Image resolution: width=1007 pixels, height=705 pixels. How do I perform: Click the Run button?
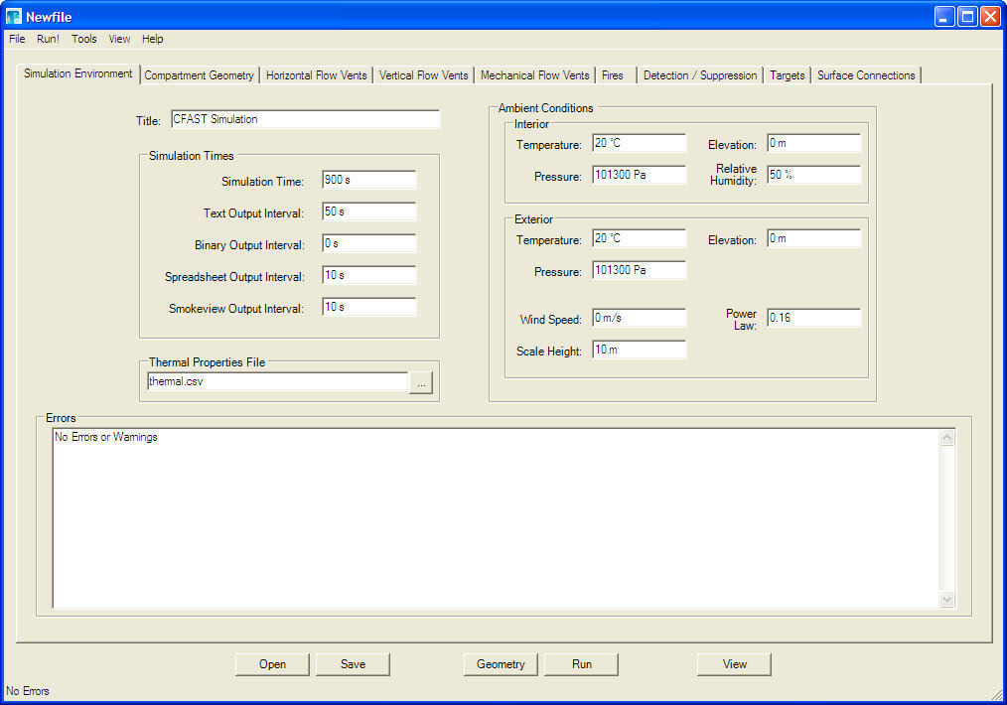[581, 664]
